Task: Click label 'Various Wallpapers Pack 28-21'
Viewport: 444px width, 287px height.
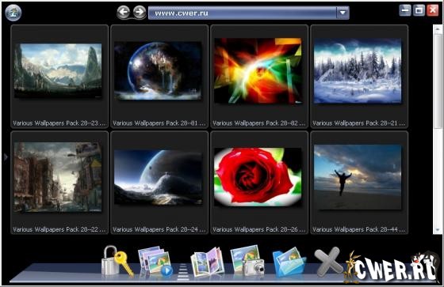Action: click(x=359, y=123)
